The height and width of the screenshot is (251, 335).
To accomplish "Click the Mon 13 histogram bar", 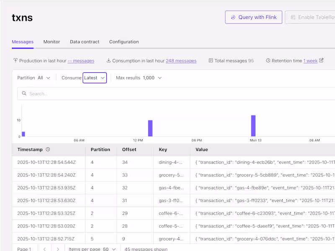I will click(x=253, y=126).
